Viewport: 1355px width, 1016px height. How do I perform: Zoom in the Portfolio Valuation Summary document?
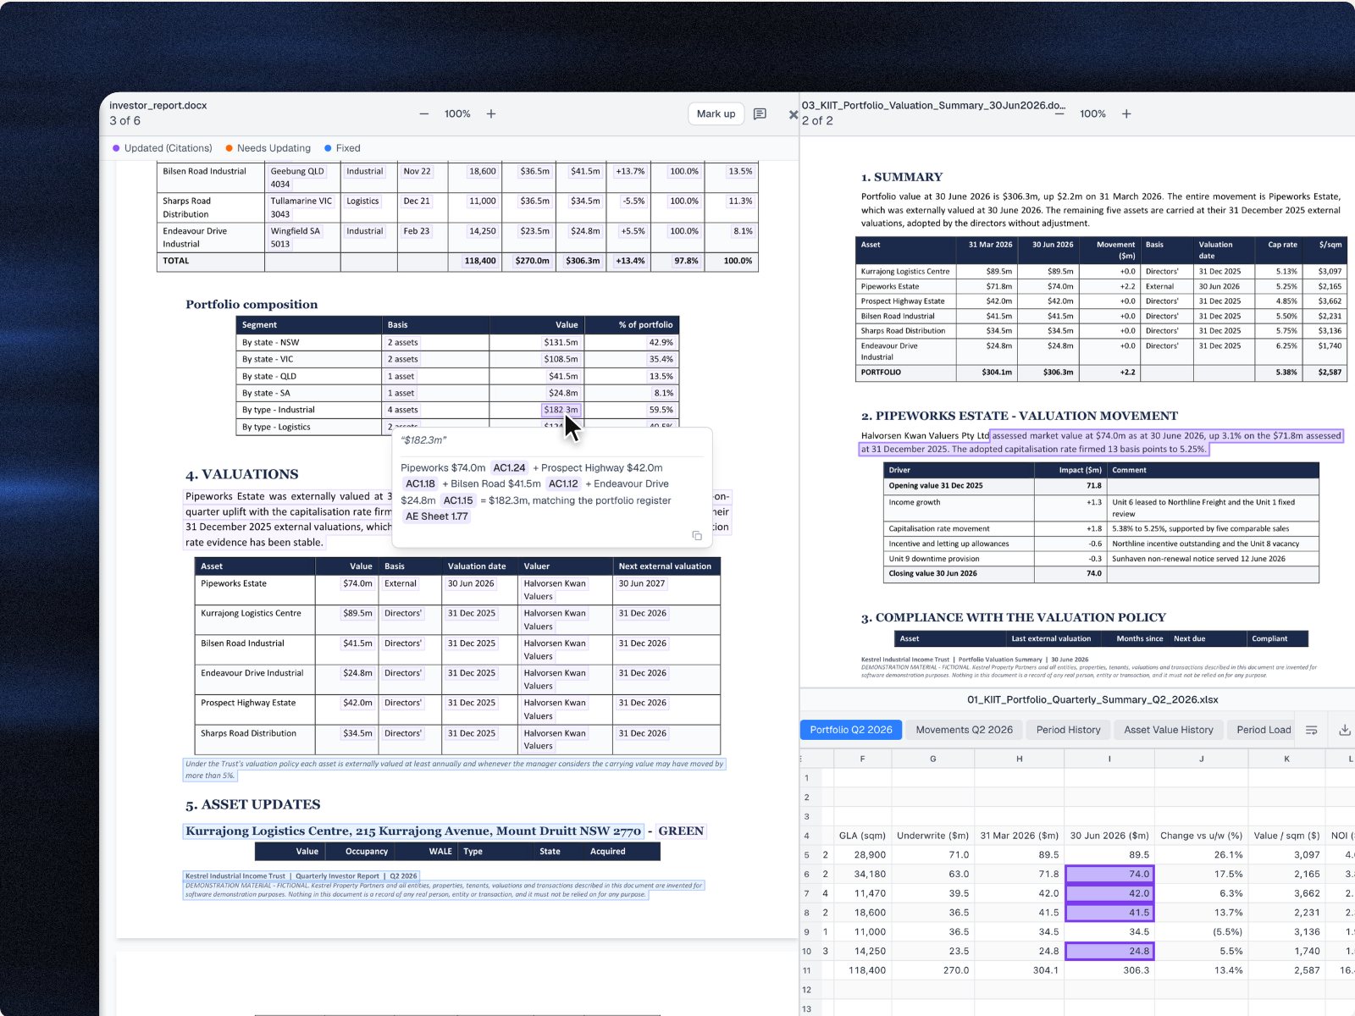pos(1126,113)
